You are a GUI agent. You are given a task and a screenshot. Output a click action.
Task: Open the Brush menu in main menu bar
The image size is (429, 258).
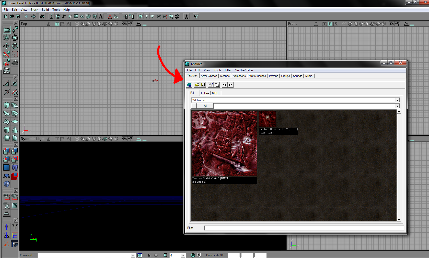[34, 10]
